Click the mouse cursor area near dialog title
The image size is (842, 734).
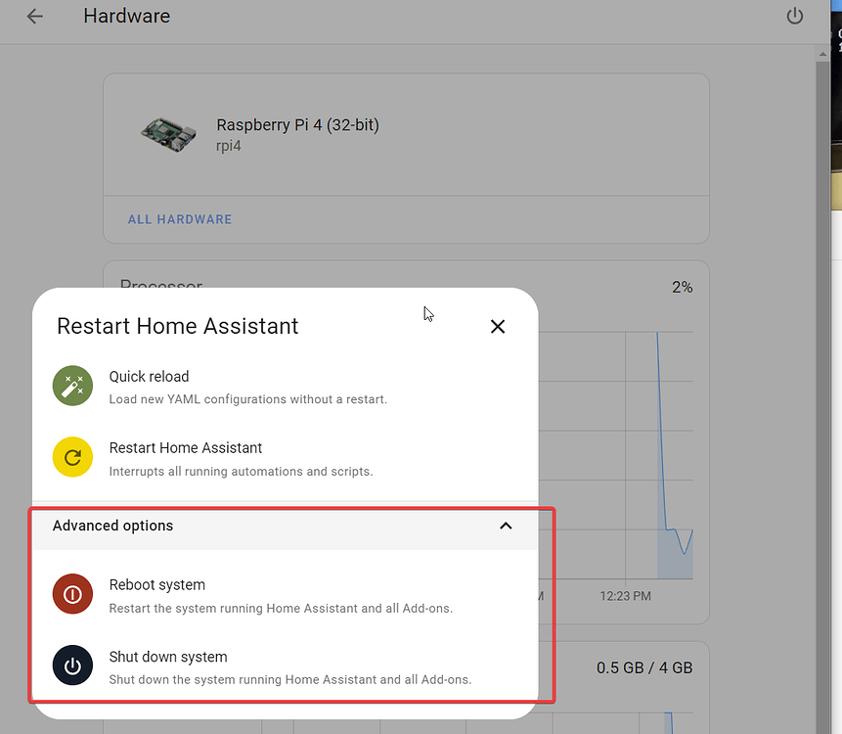click(427, 313)
